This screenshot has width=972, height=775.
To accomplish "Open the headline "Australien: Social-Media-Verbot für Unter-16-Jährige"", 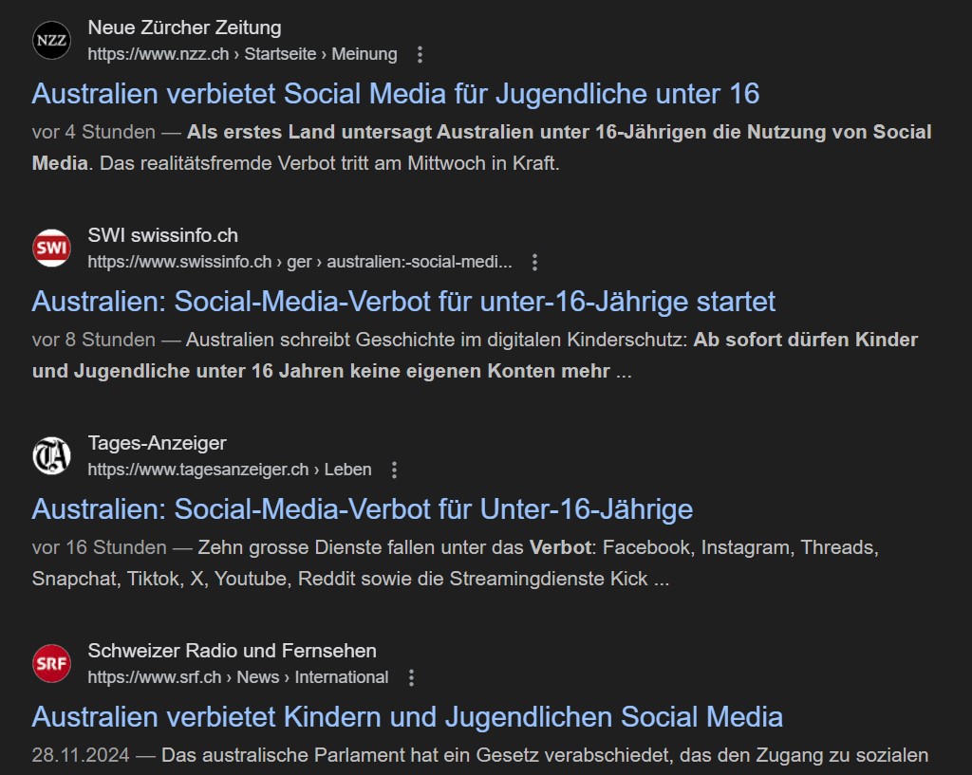I will (x=363, y=509).
